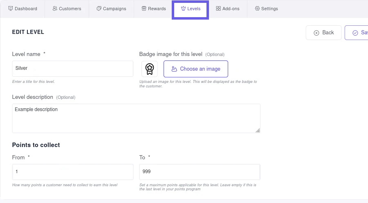Click the Settings gear icon
The image size is (368, 203).
coord(257,9)
